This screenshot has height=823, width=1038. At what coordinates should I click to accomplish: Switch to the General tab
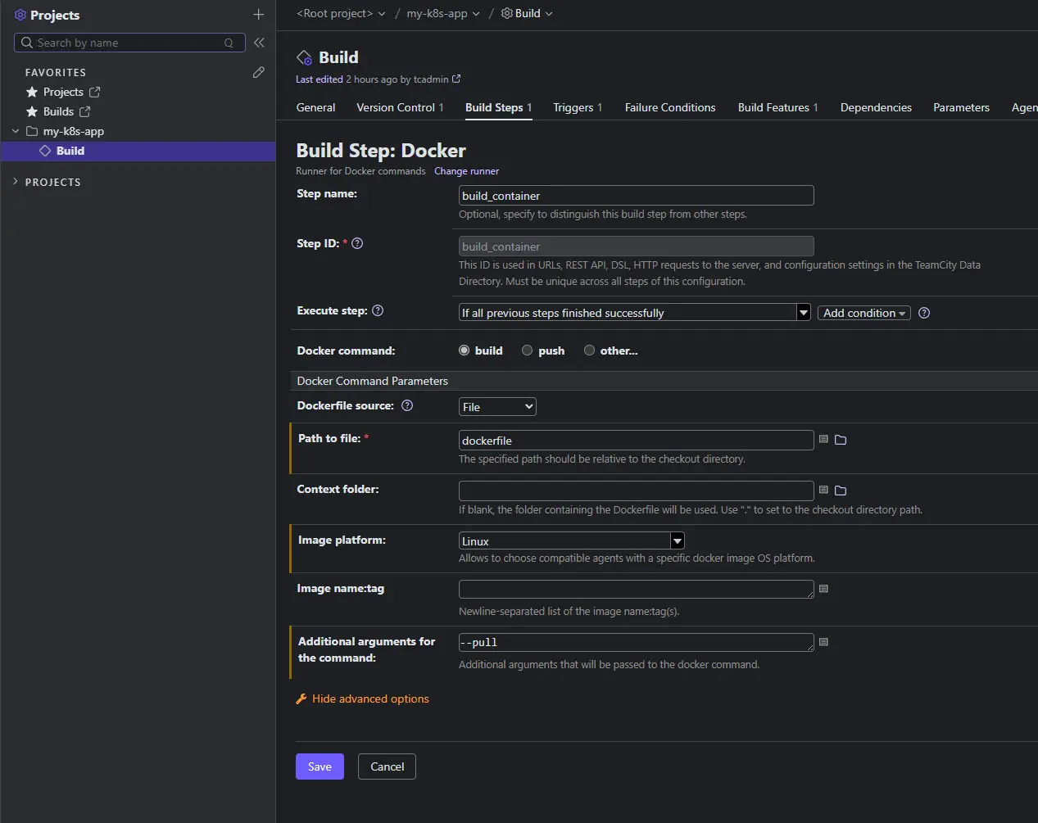tap(315, 107)
